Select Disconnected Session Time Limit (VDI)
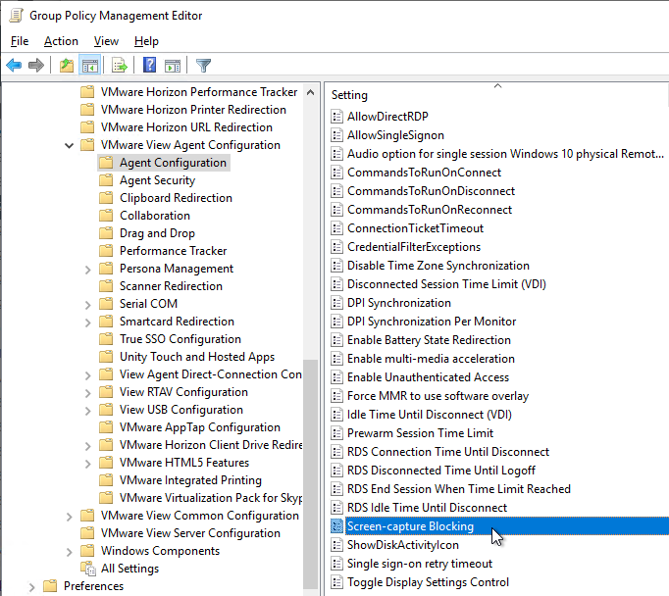The height and width of the screenshot is (596, 669). 446,284
